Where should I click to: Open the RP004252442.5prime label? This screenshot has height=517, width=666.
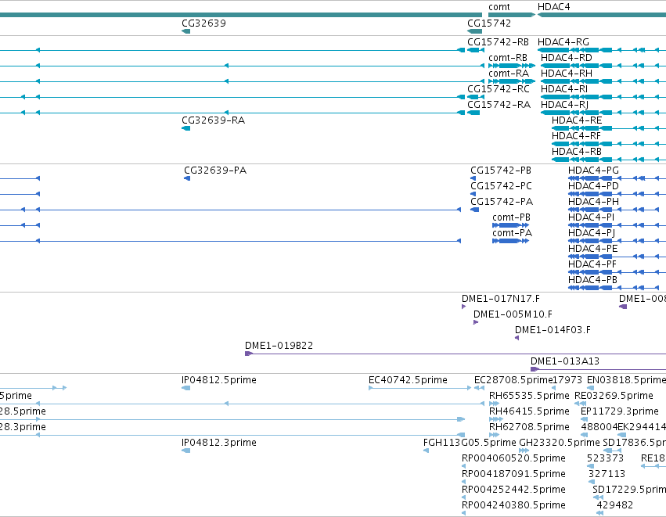click(x=513, y=490)
